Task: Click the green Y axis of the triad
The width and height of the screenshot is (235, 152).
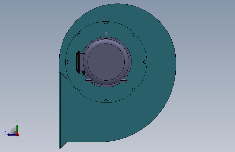Action: (17, 128)
